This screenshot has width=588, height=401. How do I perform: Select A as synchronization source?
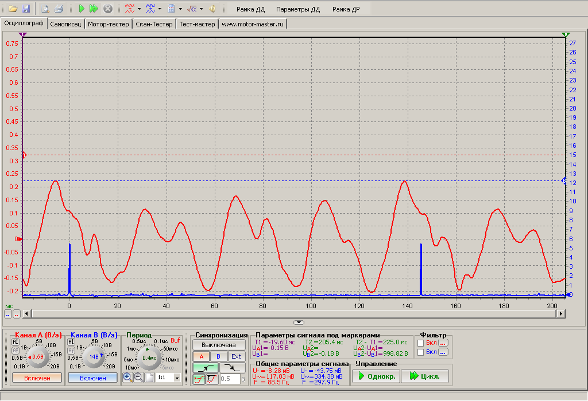[x=202, y=356]
